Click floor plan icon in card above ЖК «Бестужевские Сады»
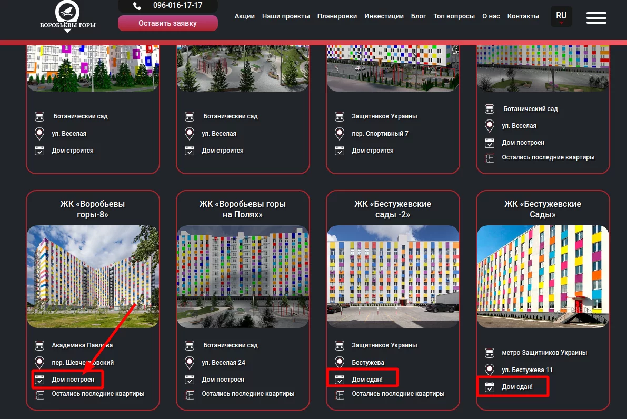 pos(490,159)
